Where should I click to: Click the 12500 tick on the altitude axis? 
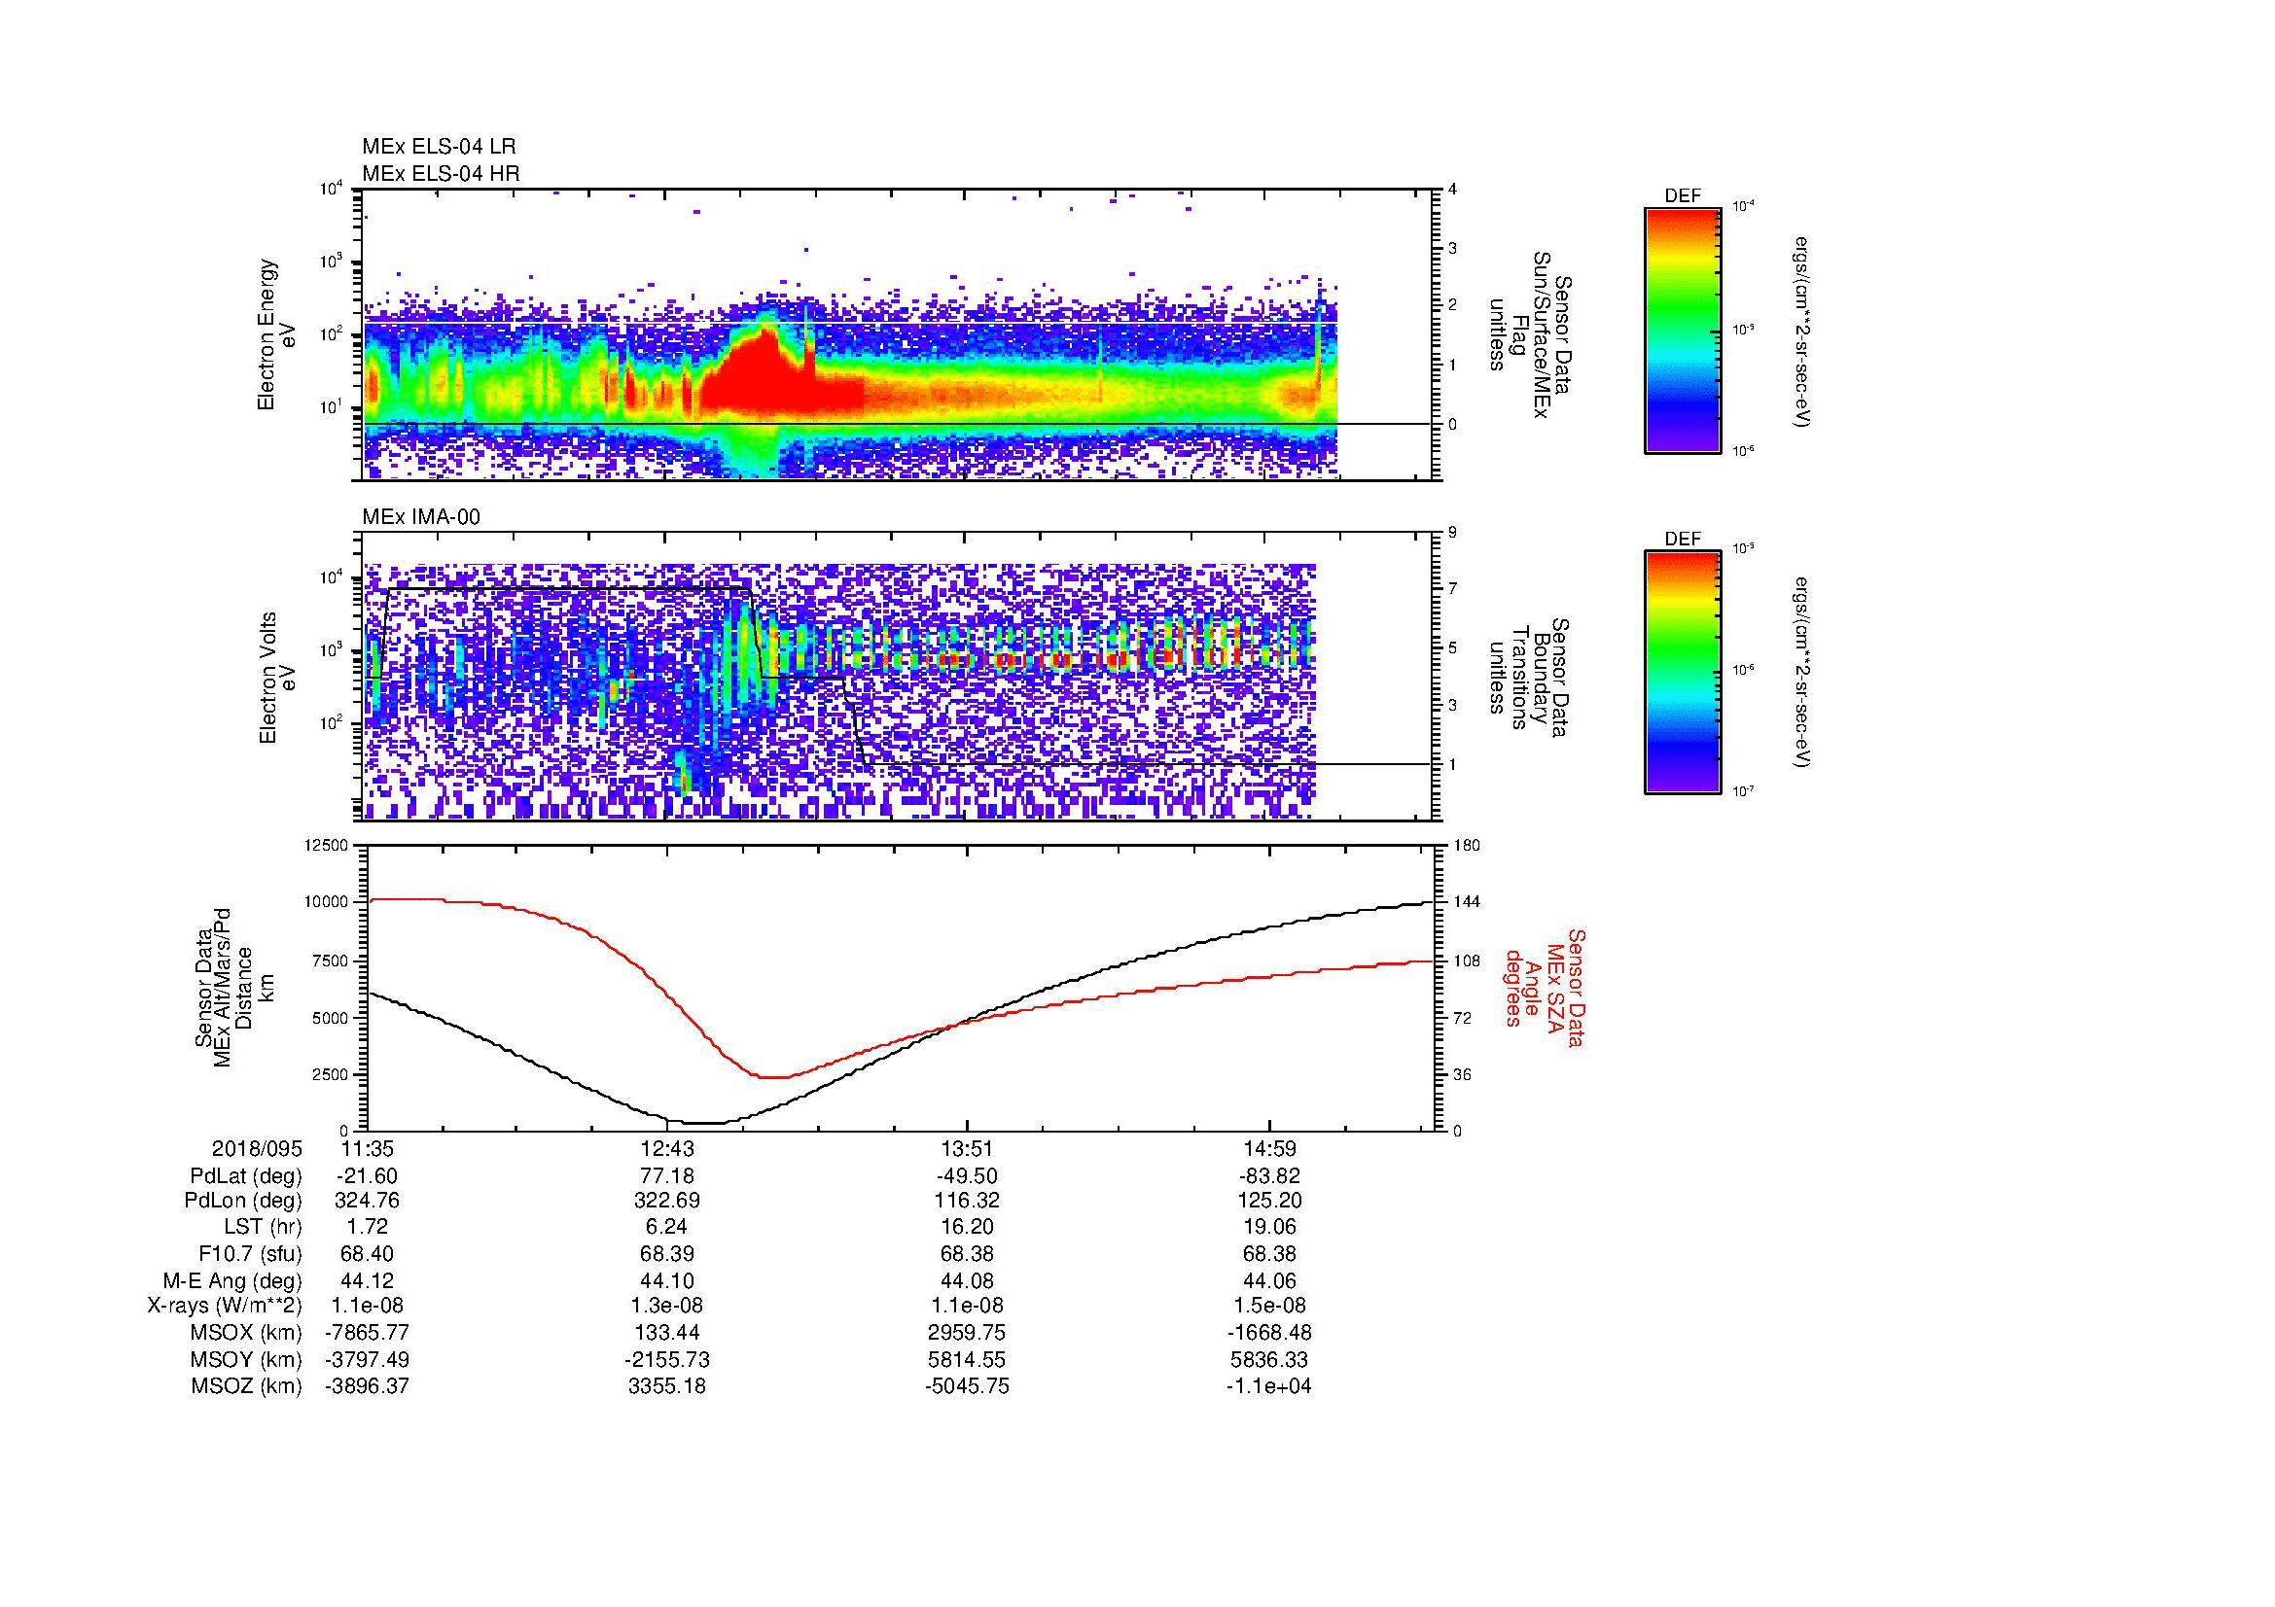tap(326, 845)
